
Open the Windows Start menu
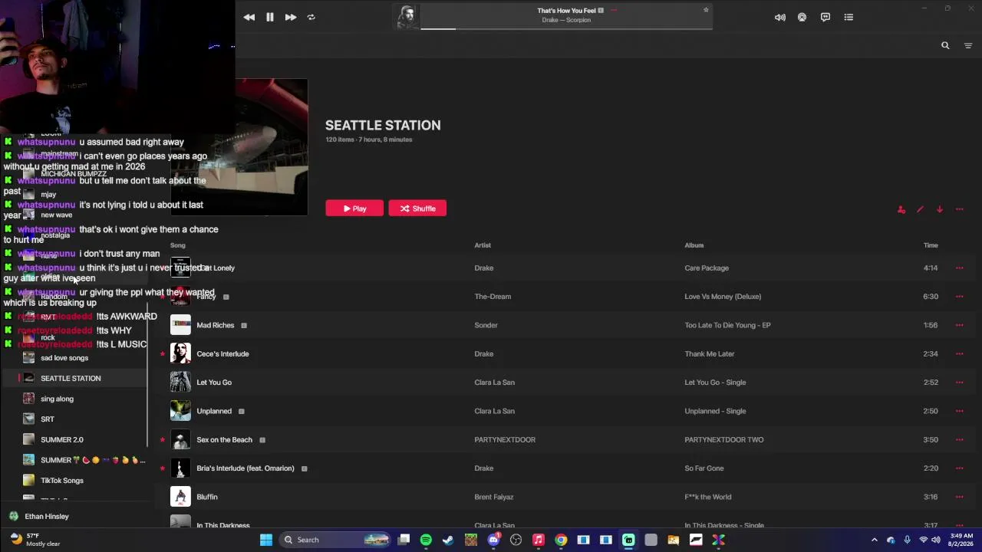coord(266,540)
